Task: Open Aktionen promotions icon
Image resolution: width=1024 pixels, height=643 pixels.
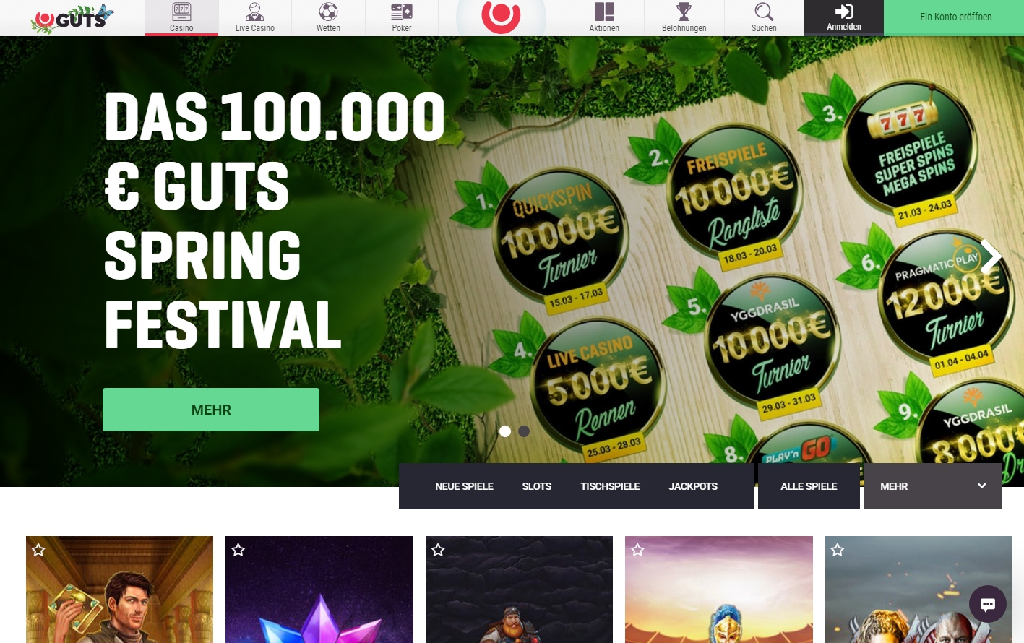Action: point(604,12)
